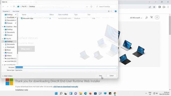The image size is (171, 96).
Task: Go back in Save As dialog
Action: (x=3, y=6)
